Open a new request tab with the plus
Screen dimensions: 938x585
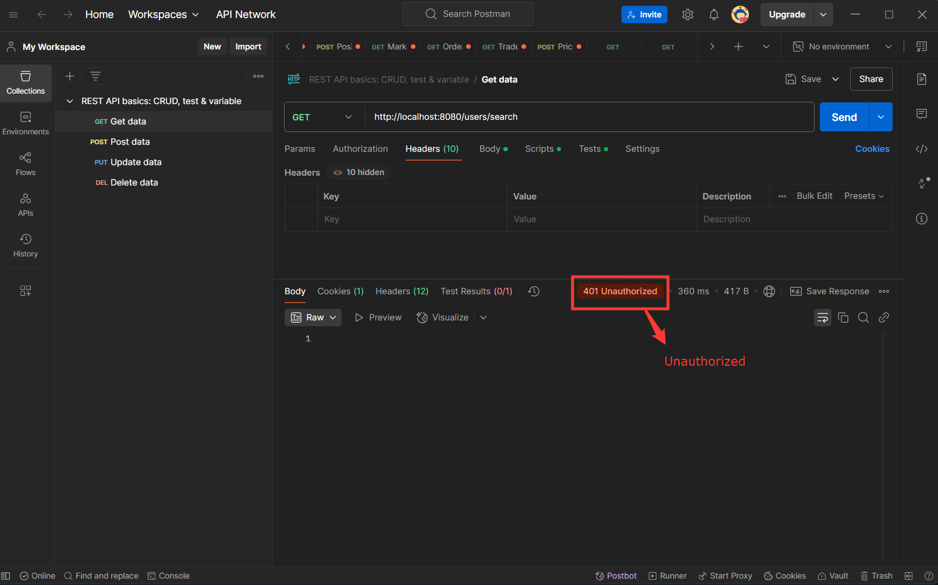click(738, 47)
